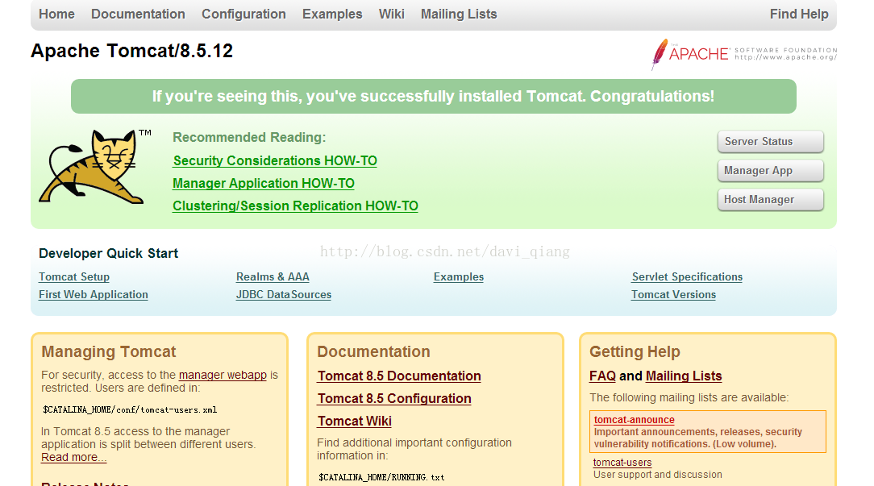874x486 pixels.
Task: Open the Home nav item
Action: pyautogui.click(x=57, y=14)
